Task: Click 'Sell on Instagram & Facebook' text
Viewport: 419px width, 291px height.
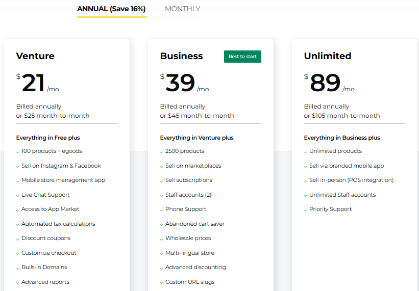Action: click(x=61, y=166)
